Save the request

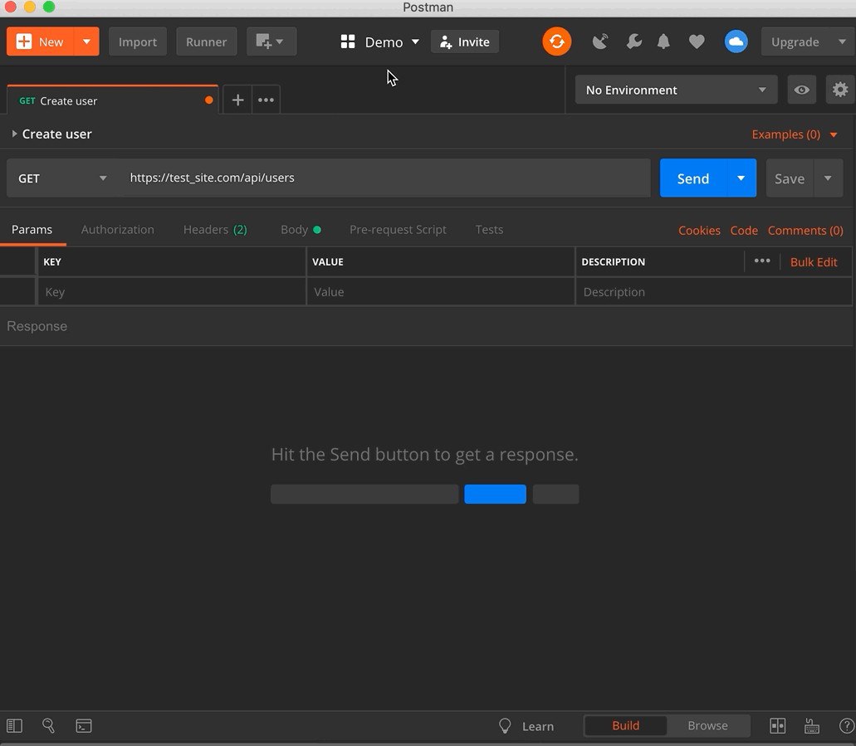tap(790, 178)
